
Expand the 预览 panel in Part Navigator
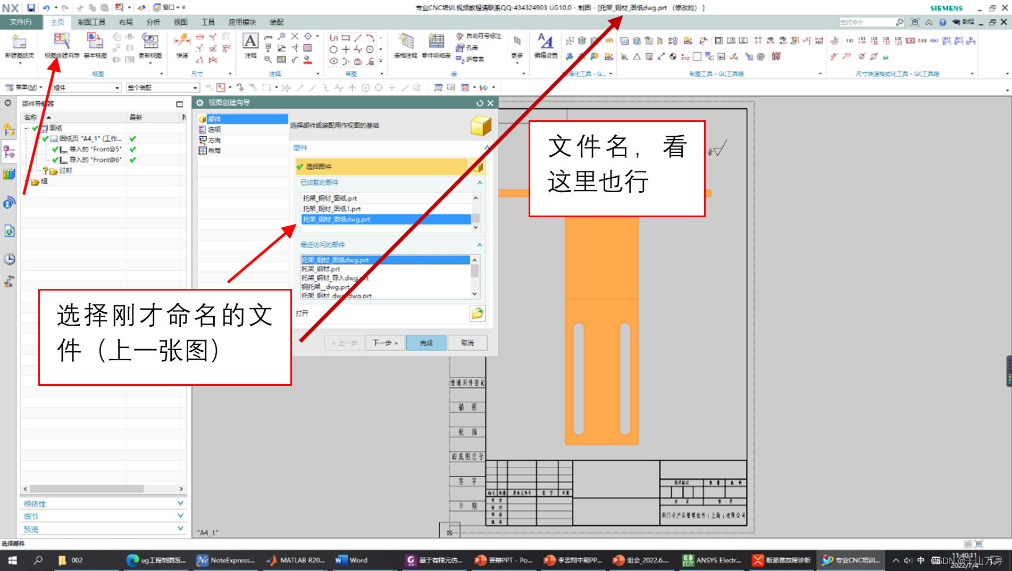point(181,528)
